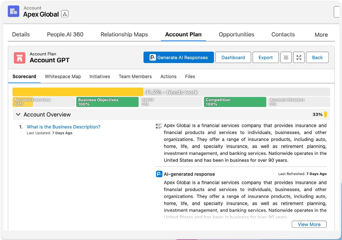Open the Files sub-tab
The image size is (342, 240).
click(190, 76)
